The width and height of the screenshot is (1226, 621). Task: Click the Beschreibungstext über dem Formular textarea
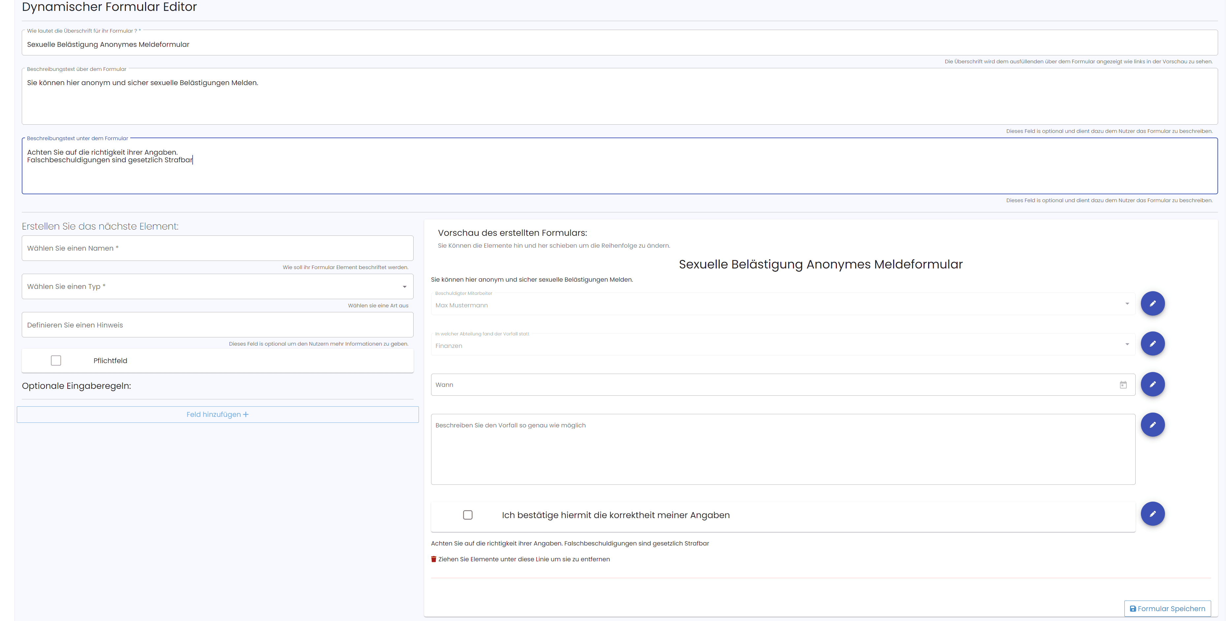pyautogui.click(x=620, y=97)
